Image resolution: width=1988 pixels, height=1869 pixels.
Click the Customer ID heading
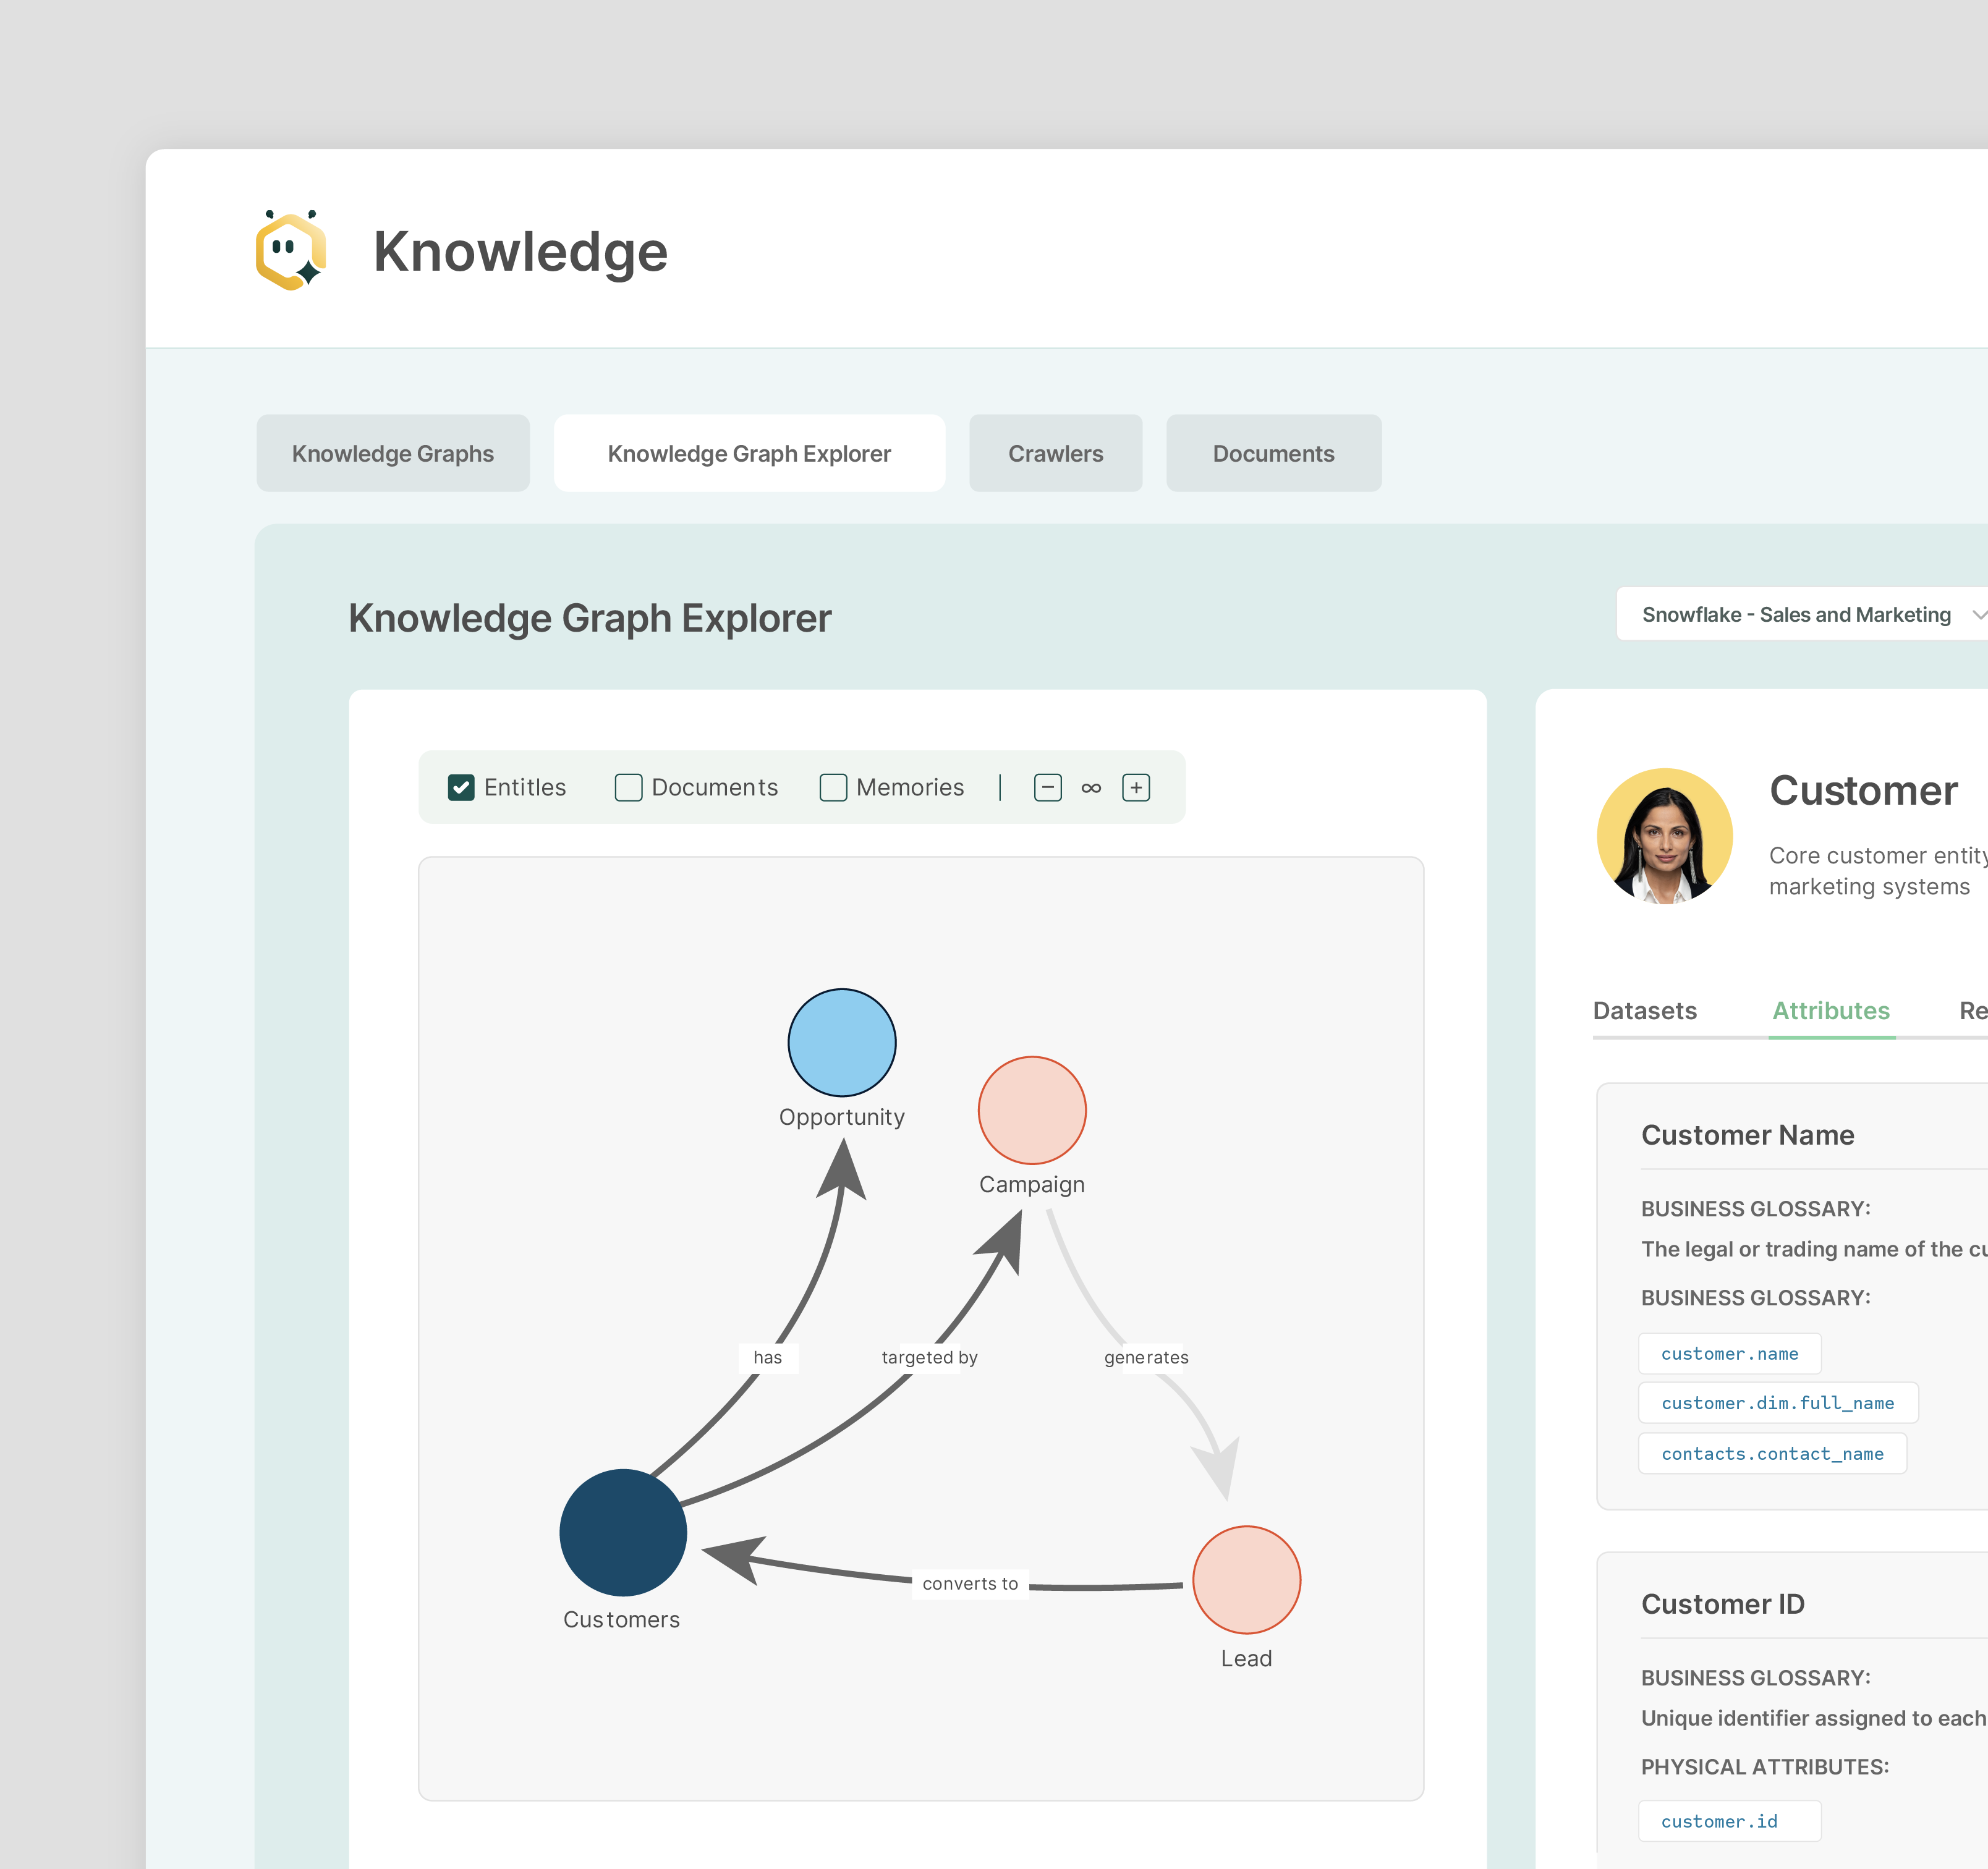pos(1723,1604)
